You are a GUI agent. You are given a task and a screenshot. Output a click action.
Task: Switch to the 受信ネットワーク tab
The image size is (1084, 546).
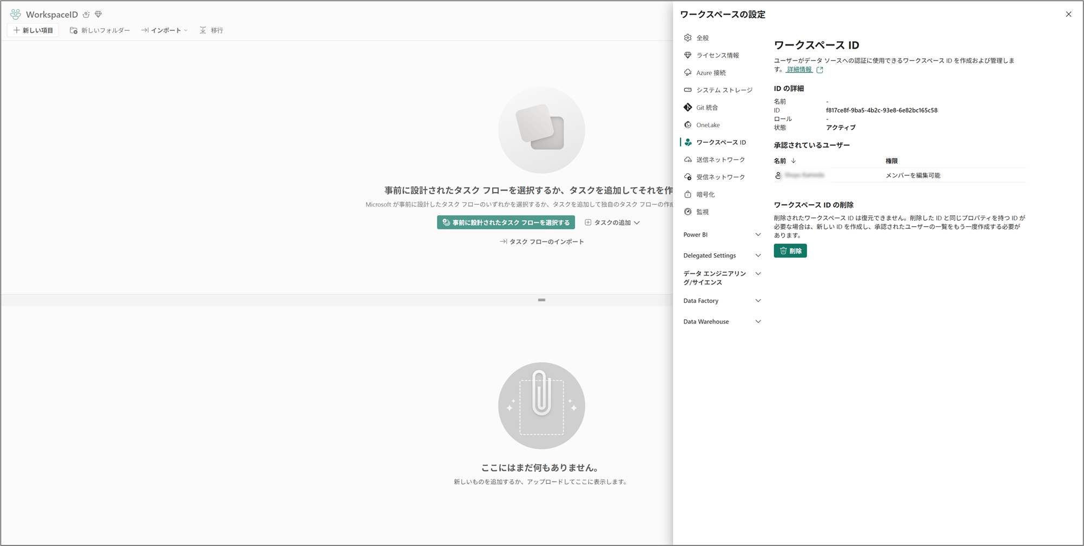click(x=720, y=177)
